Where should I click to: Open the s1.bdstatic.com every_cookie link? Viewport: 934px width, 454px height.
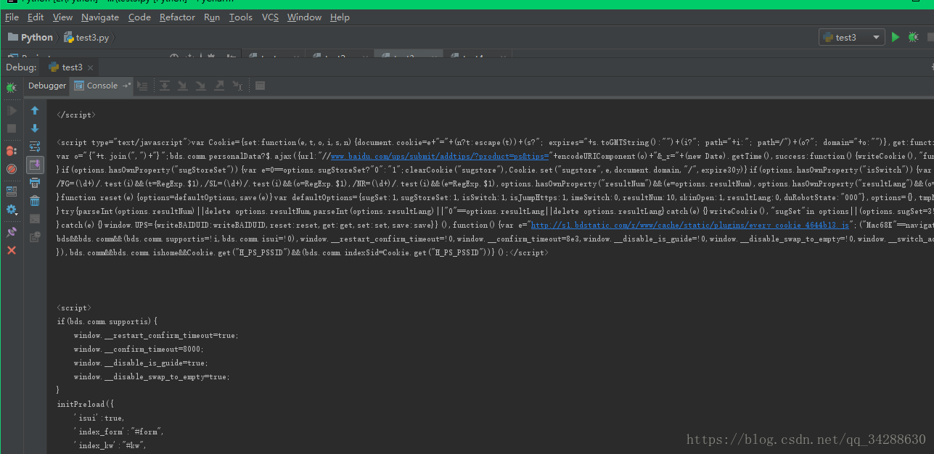pyautogui.click(x=689, y=226)
